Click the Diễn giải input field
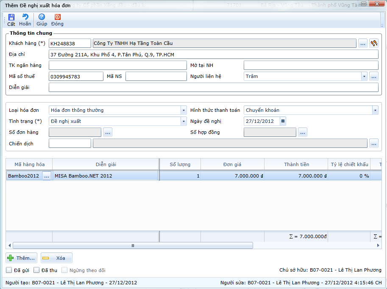Image resolution: width=387 pixels, height=289 pixels. 213,87
